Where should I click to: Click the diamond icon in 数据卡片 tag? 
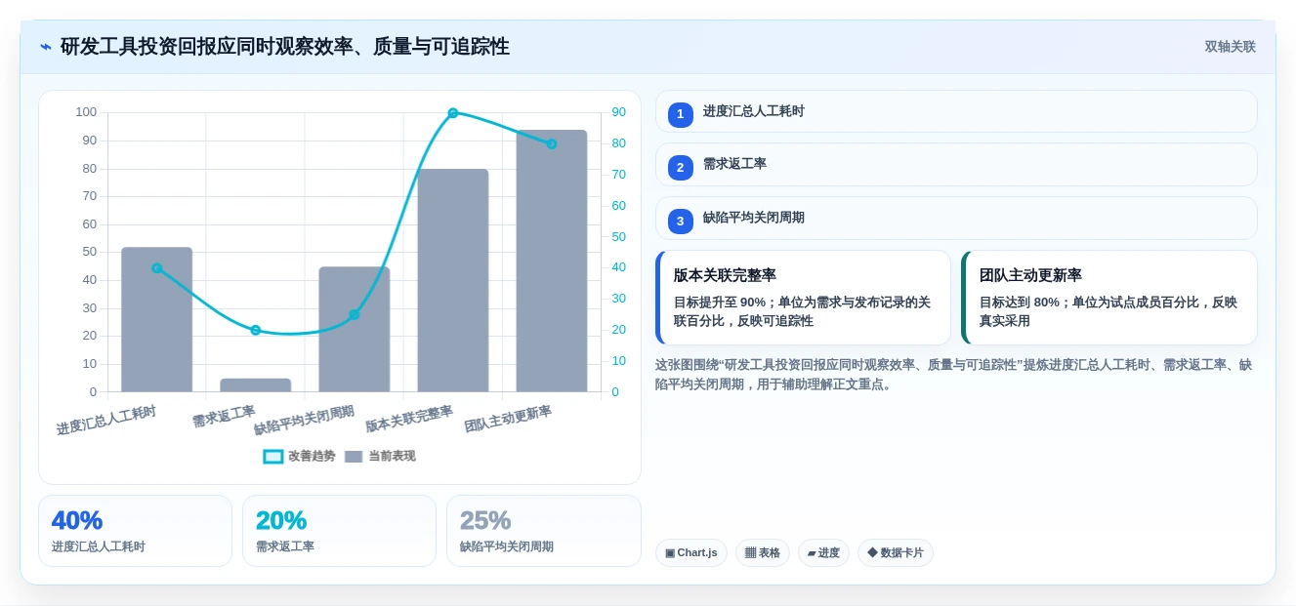(x=872, y=552)
